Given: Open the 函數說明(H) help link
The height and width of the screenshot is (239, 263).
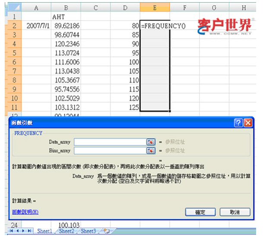Looking at the screenshot, I should (26, 212).
